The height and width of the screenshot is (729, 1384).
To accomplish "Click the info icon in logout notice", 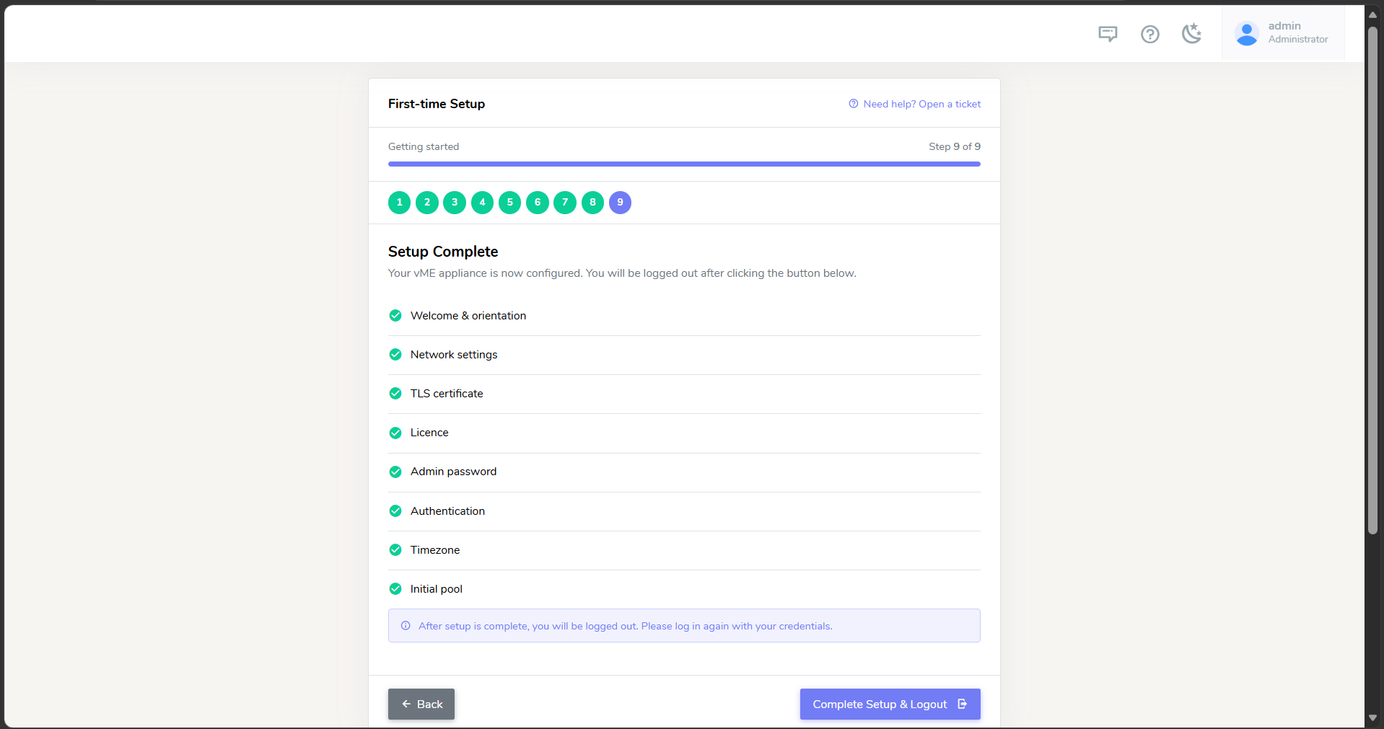I will point(406,626).
